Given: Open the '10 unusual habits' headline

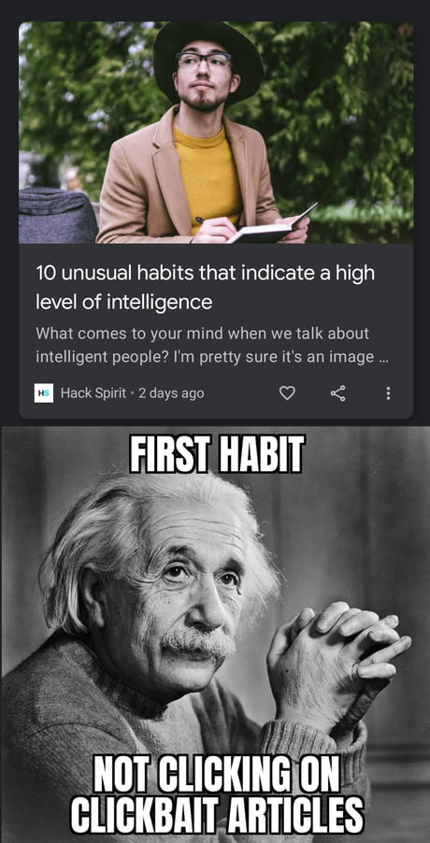Looking at the screenshot, I should (x=206, y=288).
